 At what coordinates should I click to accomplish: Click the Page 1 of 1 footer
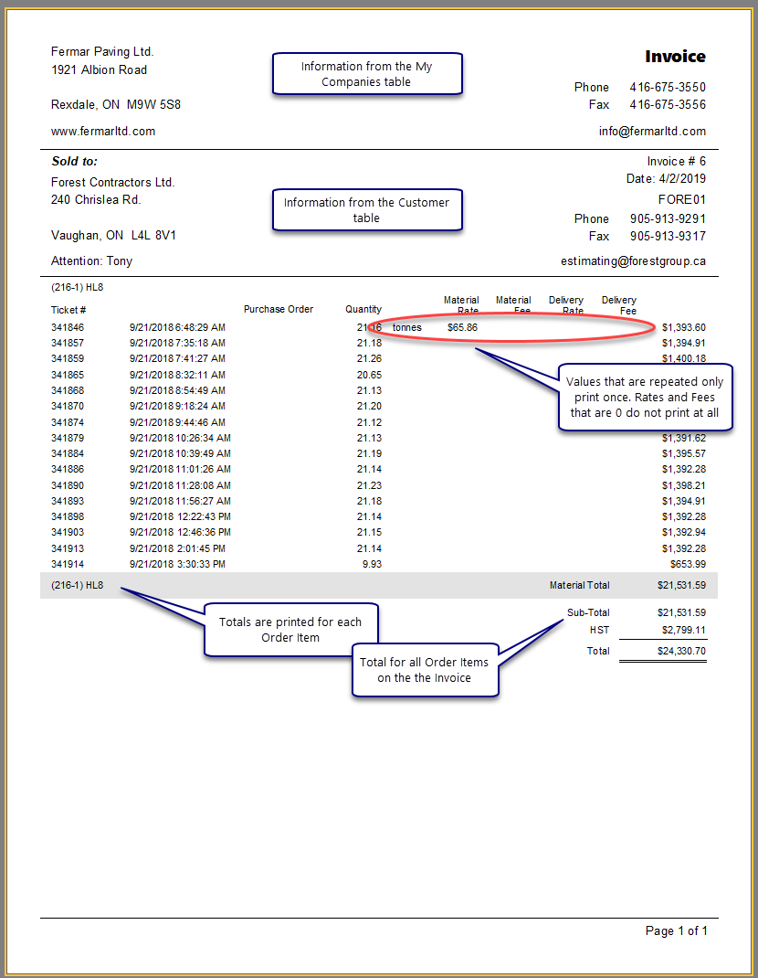point(676,930)
